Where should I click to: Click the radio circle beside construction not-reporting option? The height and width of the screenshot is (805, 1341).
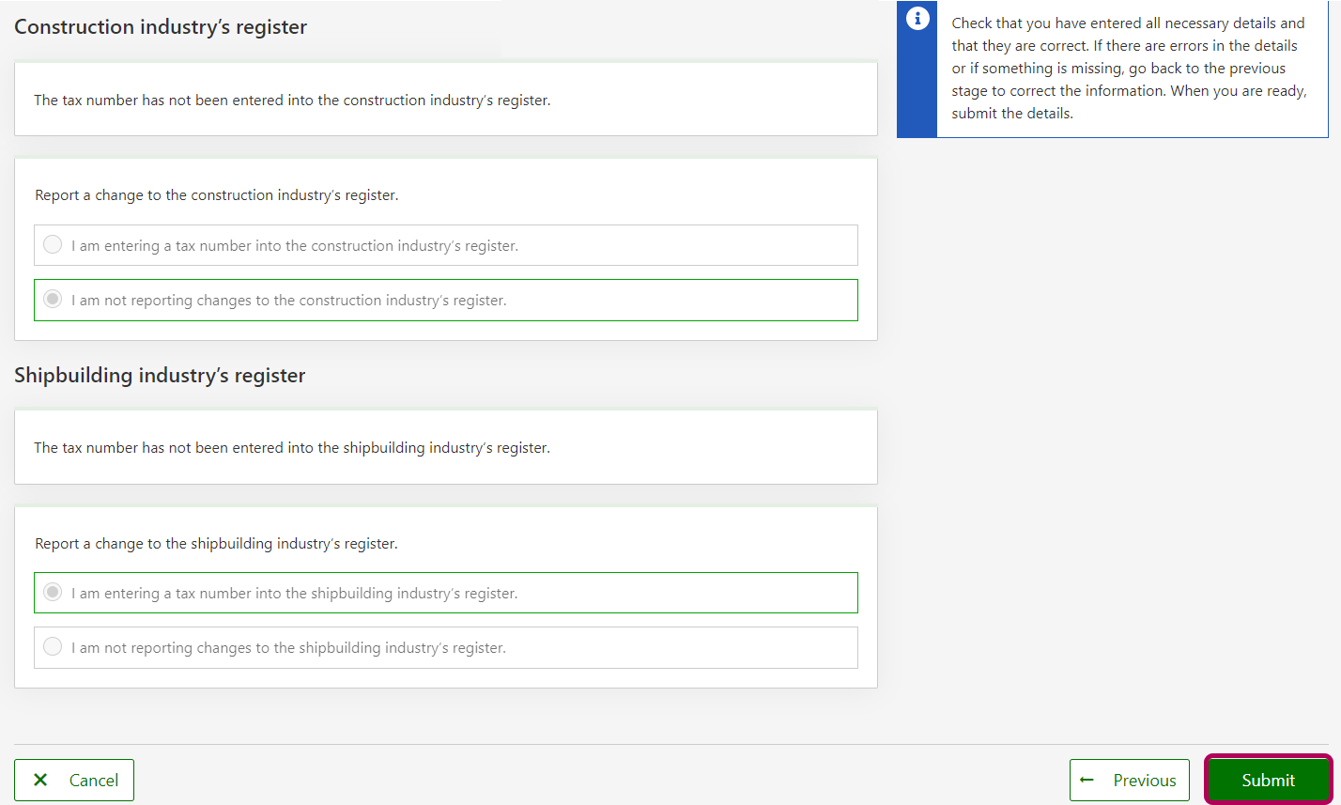pos(54,300)
